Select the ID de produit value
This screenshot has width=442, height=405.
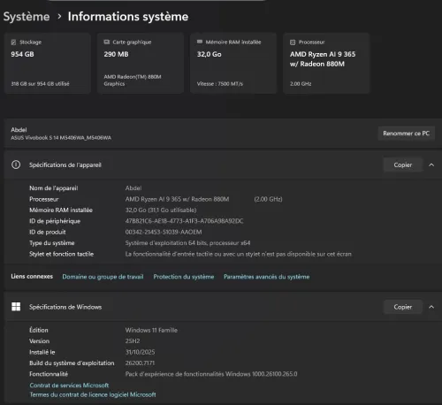click(164, 232)
